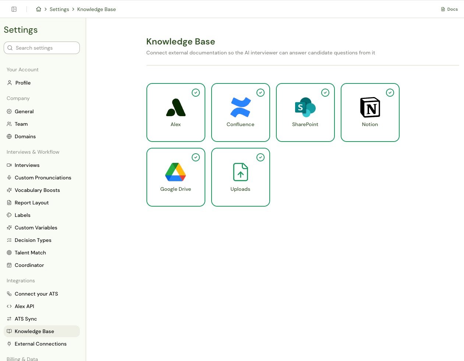Click the Domains globe icon

coord(9,136)
